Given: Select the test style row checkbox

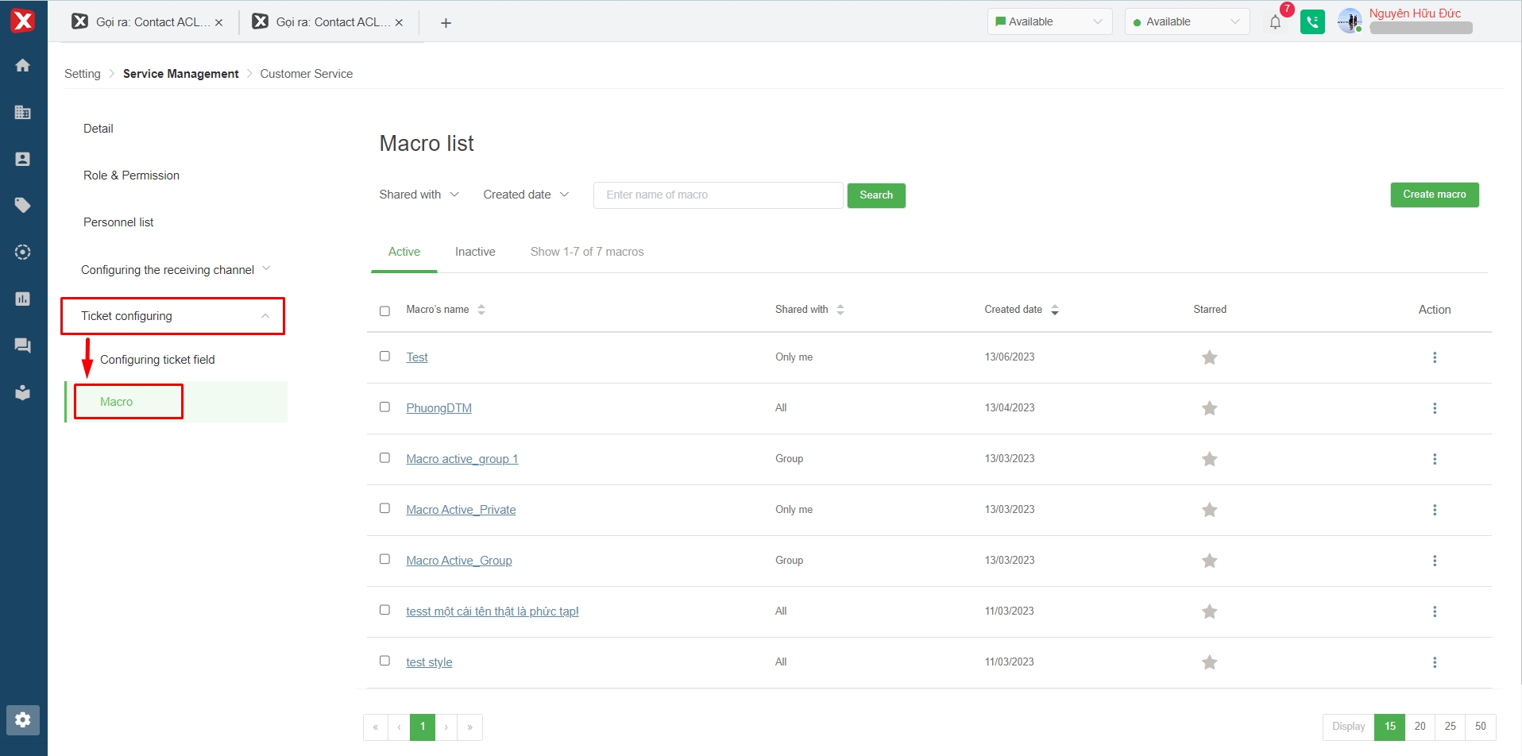Looking at the screenshot, I should 384,661.
